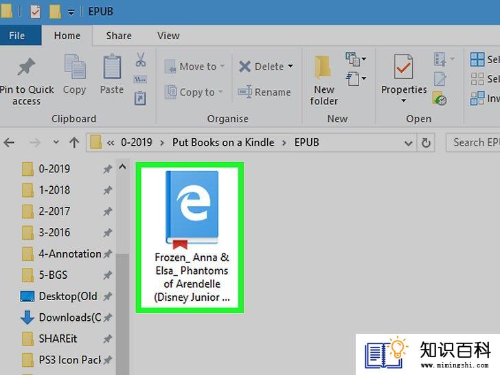Click the Up one level arrow
500x375 pixels.
(74, 142)
